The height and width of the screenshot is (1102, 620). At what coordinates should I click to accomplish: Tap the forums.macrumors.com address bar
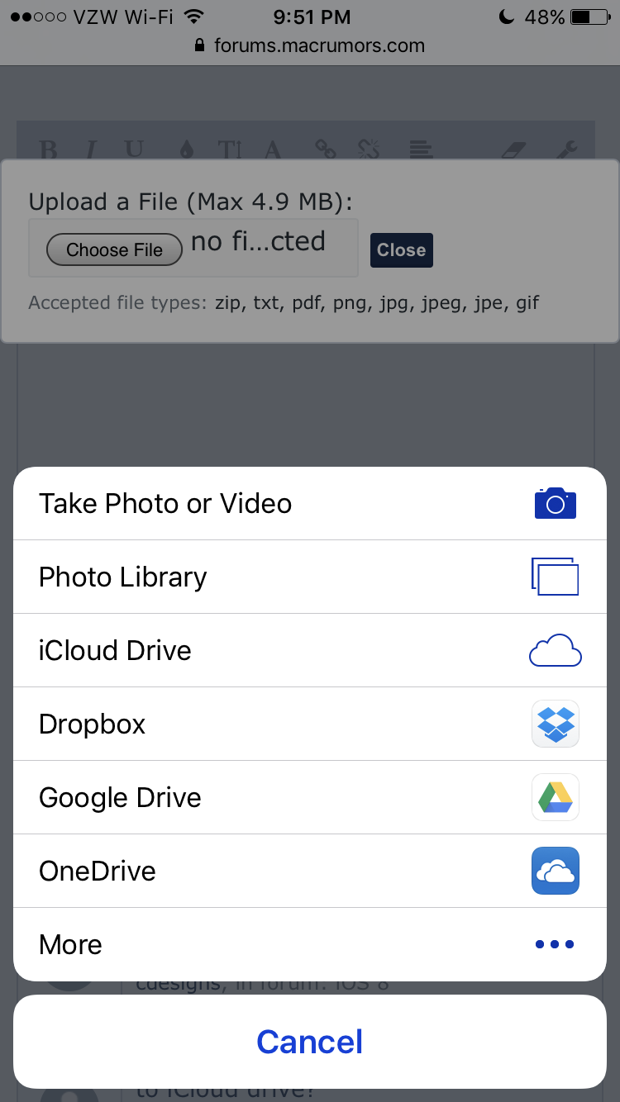tap(310, 45)
